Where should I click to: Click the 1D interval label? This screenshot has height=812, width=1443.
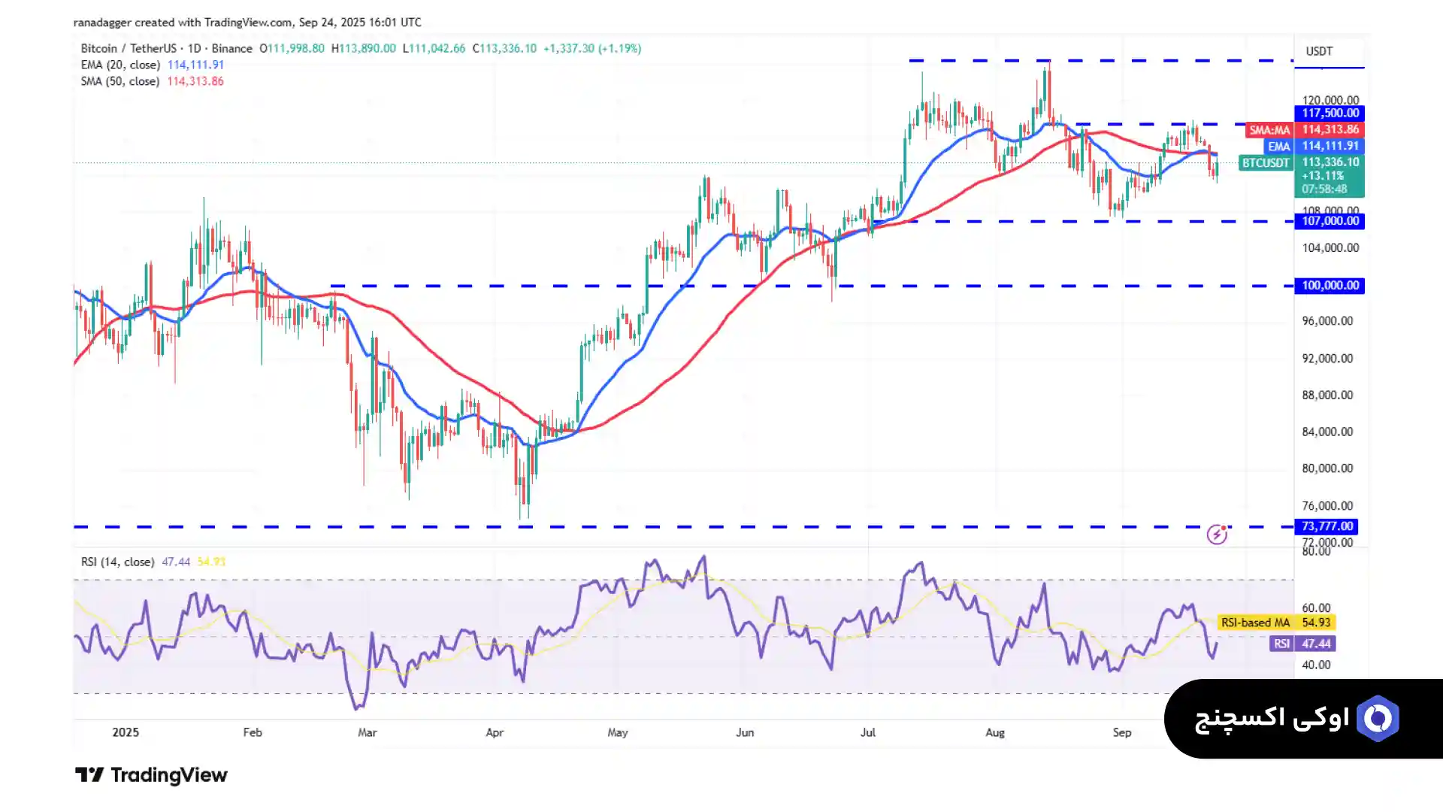(194, 48)
